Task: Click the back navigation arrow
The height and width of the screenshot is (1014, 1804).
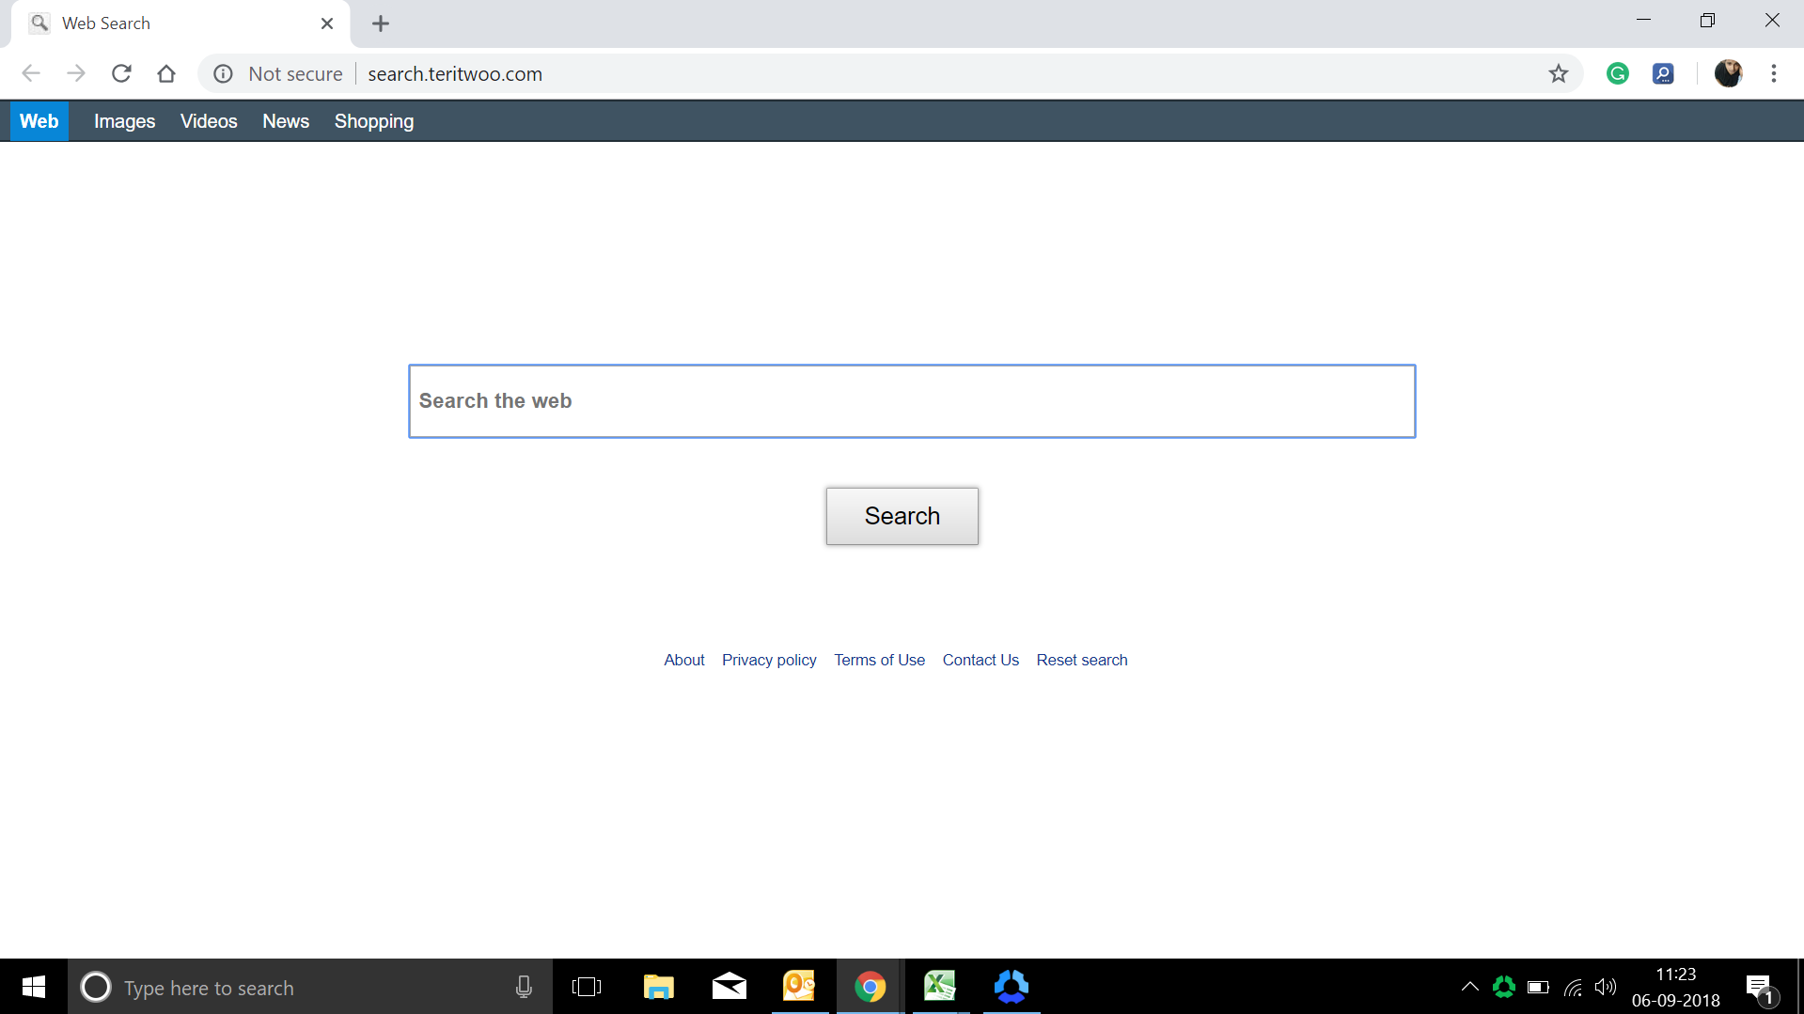Action: [x=31, y=73]
